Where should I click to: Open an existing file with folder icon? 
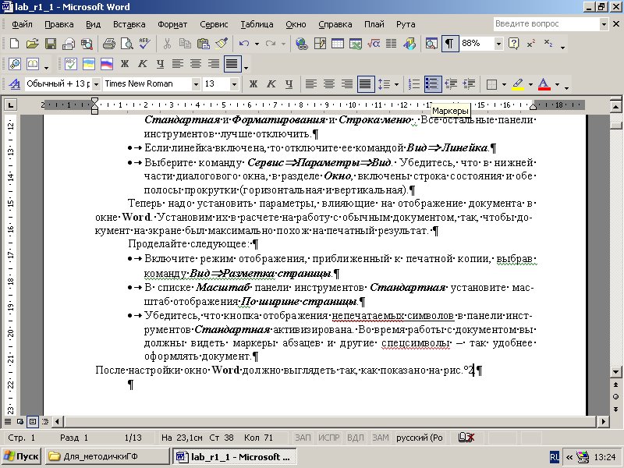point(32,44)
